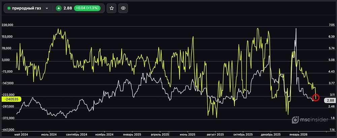Toggle the eye visibility icon

pyautogui.click(x=123, y=8)
